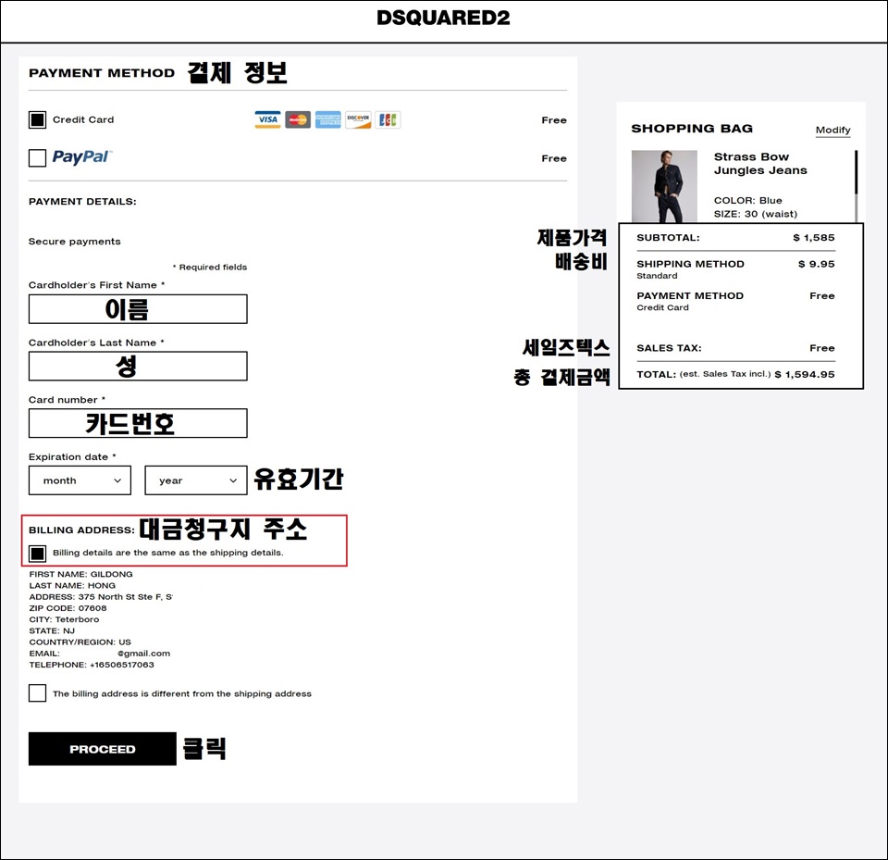Screen dimensions: 888x860
Task: Click the Strass Bow Jungles Jeans thumbnail
Action: point(664,186)
